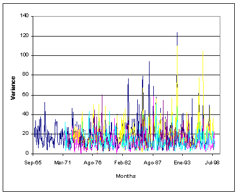Viewport: 238px width, 195px height.
Task: Click the 'Feb-82' x-axis label
Action: point(123,163)
